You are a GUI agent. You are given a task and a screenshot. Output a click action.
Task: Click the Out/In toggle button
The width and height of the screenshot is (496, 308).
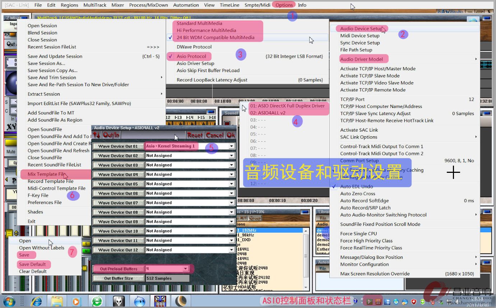click(111, 135)
